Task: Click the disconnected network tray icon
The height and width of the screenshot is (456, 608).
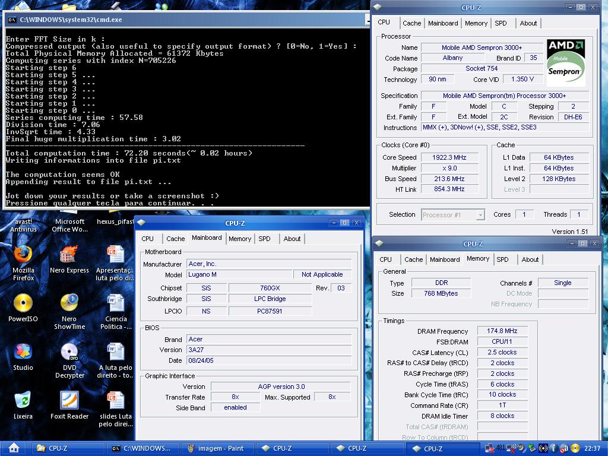Action: click(489, 449)
